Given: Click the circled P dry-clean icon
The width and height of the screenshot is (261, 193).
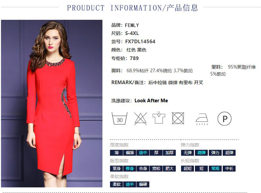Looking at the screenshot, I should tap(224, 119).
